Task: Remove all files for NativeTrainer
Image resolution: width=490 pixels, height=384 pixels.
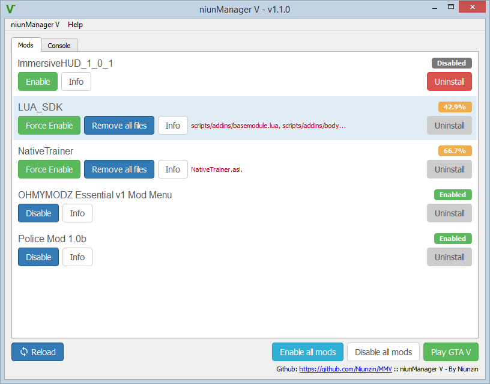Action: (119, 169)
